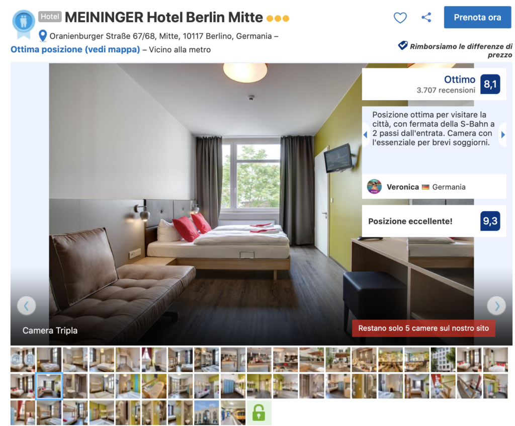This screenshot has width=515, height=426.
Task: Go to next review arrow
Action: 503,135
